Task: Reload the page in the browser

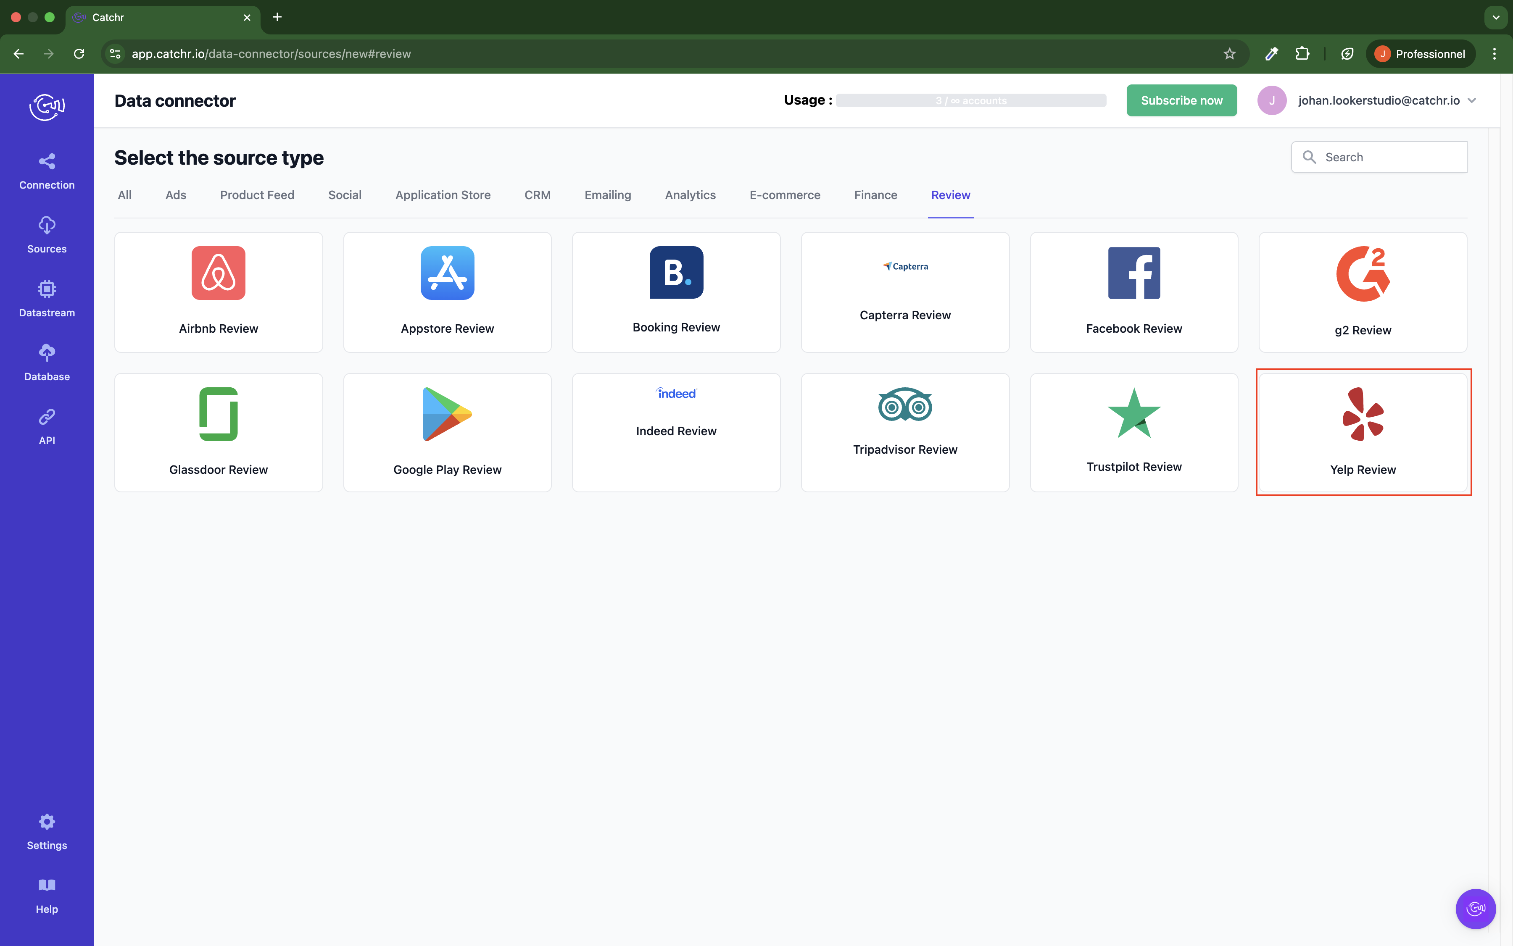Action: click(79, 54)
